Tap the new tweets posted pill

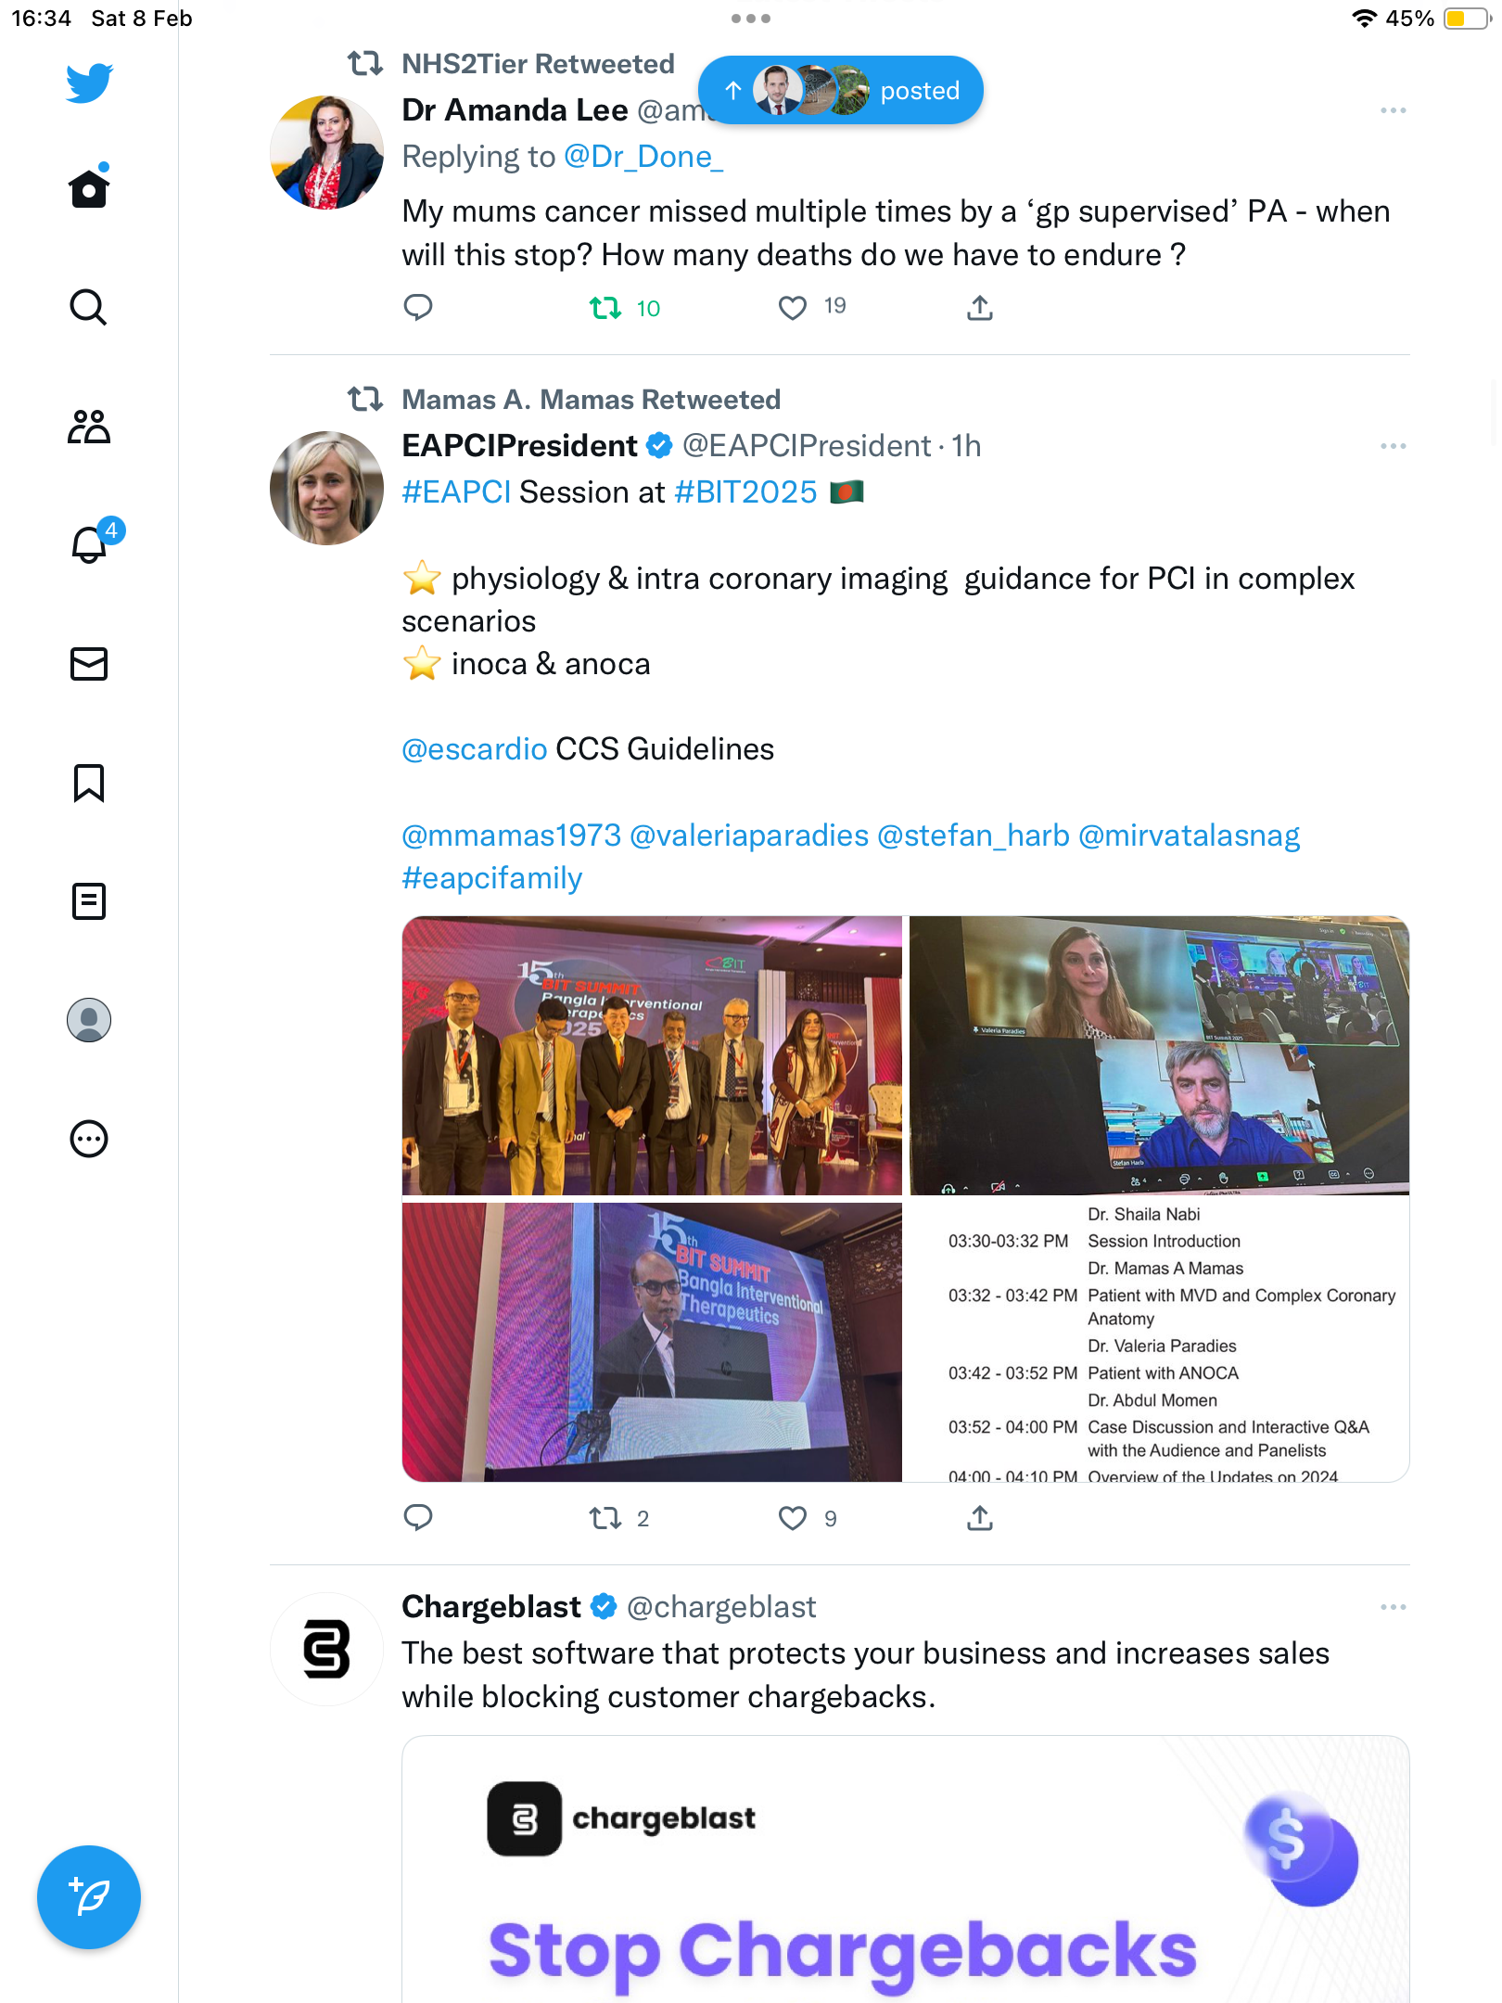coord(841,91)
